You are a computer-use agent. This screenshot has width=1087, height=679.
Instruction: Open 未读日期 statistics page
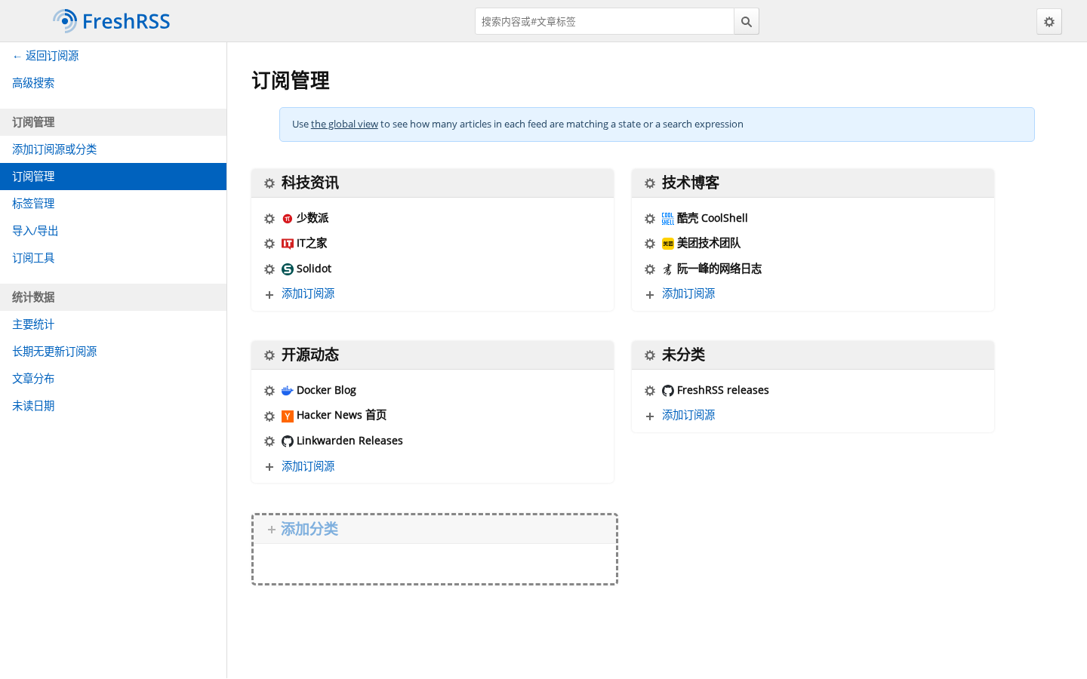[113, 406]
